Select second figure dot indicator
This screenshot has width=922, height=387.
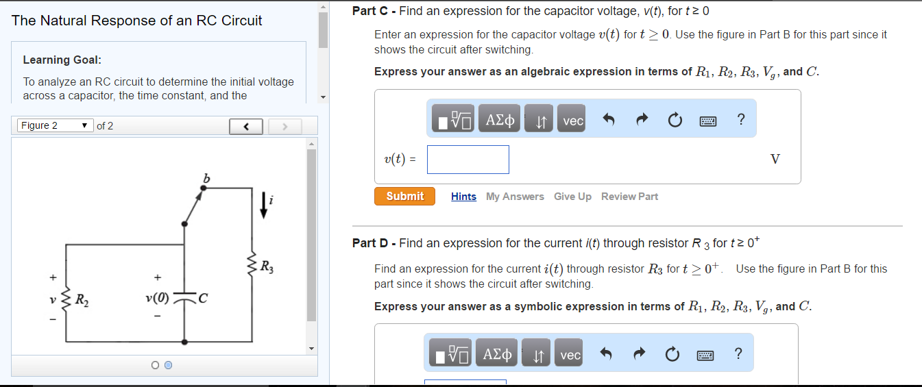[x=169, y=366]
